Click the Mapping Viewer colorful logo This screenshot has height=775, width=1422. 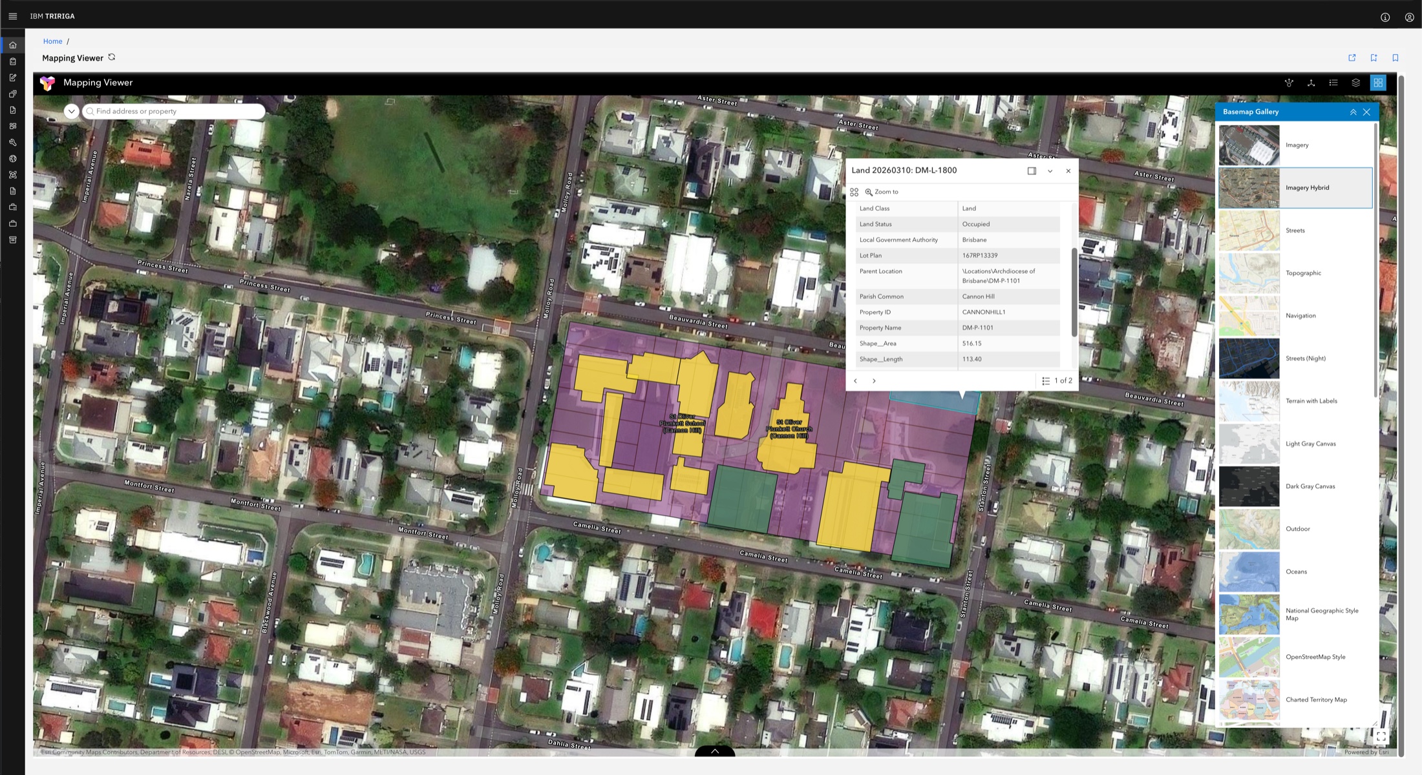coord(48,83)
